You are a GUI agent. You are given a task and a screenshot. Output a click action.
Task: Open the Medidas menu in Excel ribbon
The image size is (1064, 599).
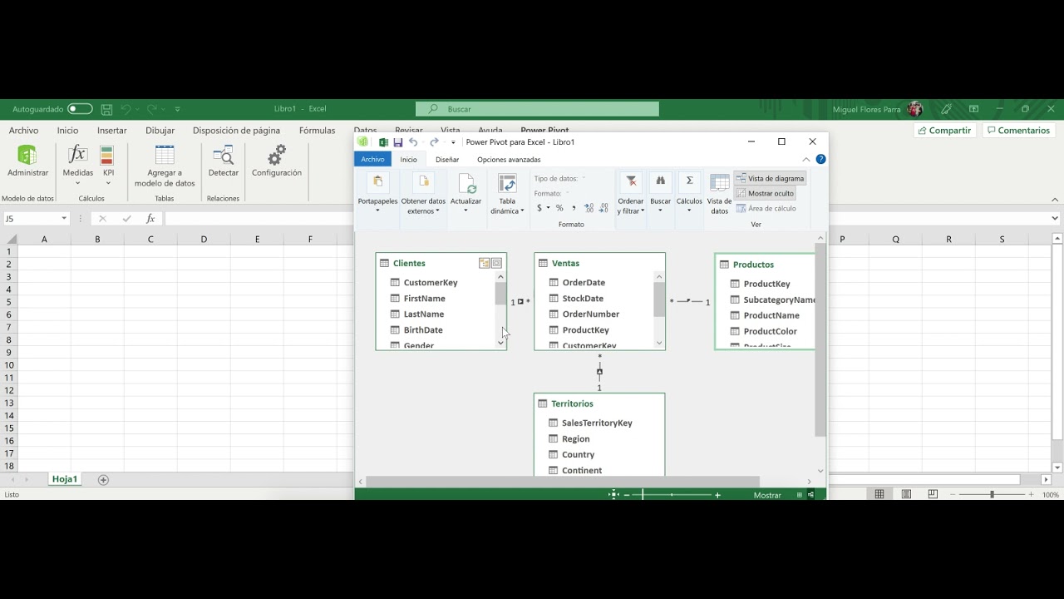77,165
